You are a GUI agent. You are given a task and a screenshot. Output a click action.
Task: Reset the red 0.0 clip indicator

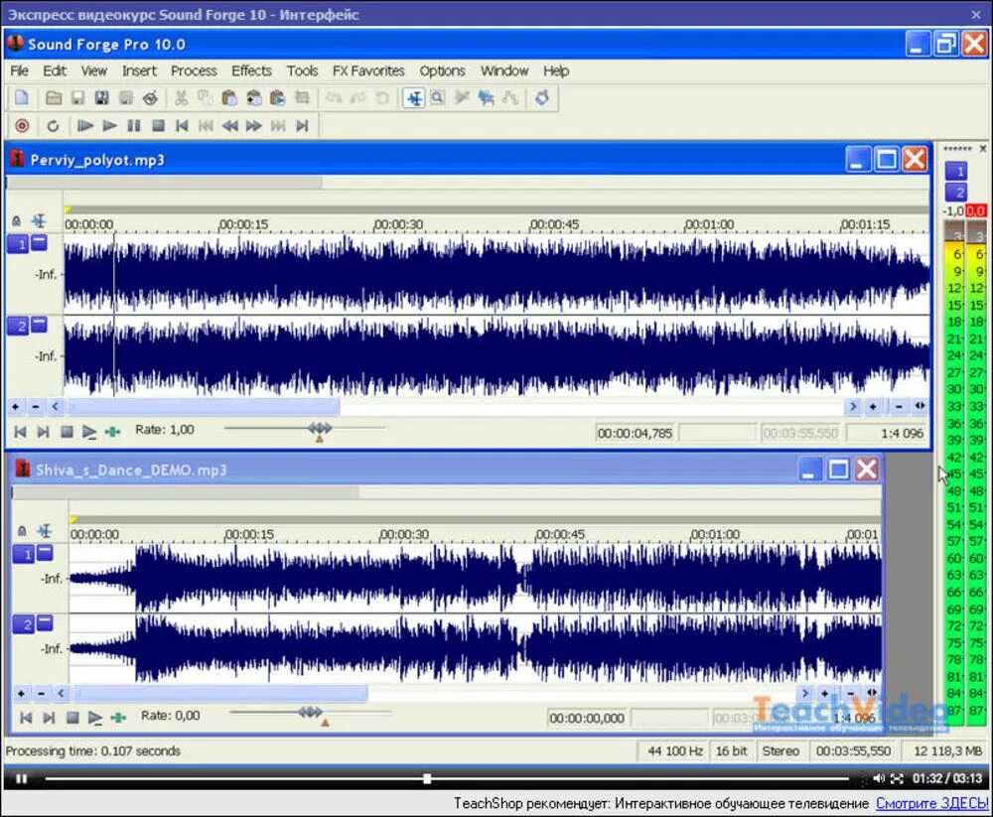tap(975, 210)
